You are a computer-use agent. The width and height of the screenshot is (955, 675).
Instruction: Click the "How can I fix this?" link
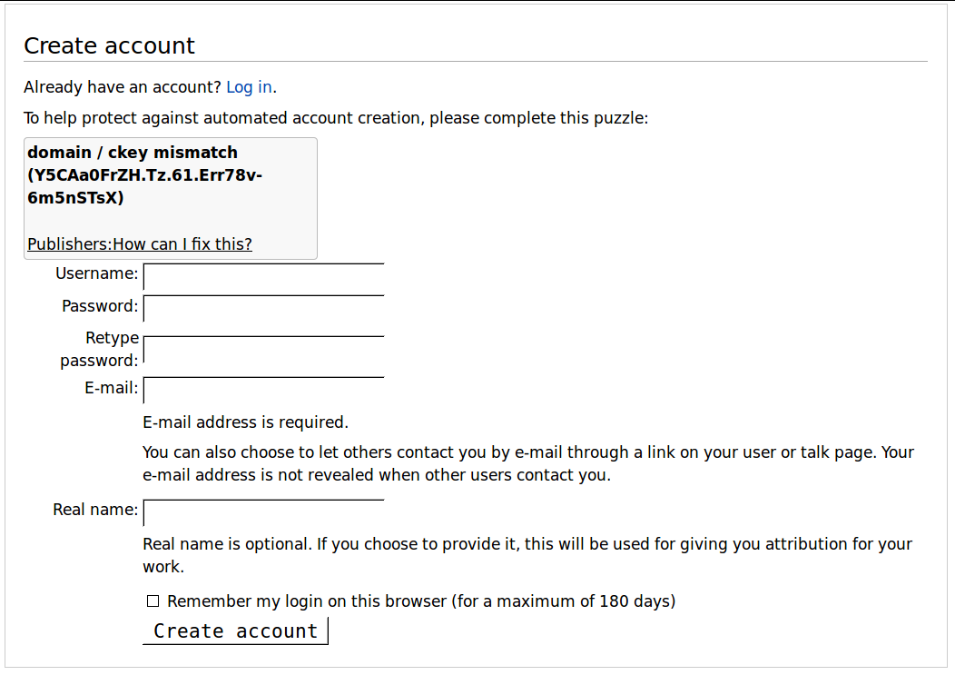pyautogui.click(x=182, y=244)
